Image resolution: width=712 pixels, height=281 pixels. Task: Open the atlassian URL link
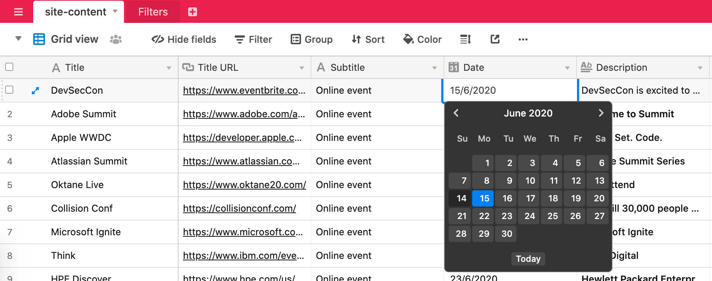point(241,161)
